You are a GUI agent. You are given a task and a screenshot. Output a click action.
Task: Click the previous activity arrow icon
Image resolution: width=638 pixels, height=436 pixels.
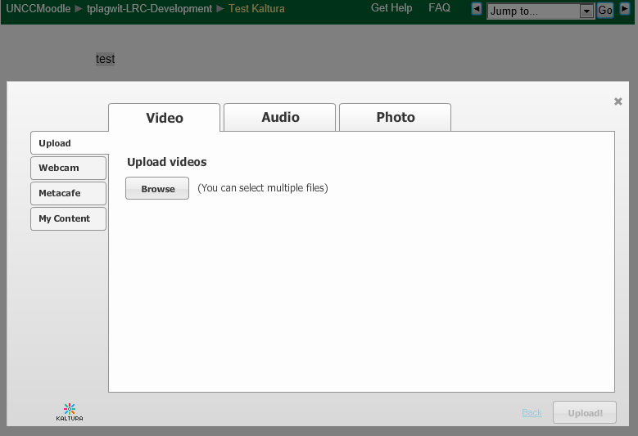point(477,10)
